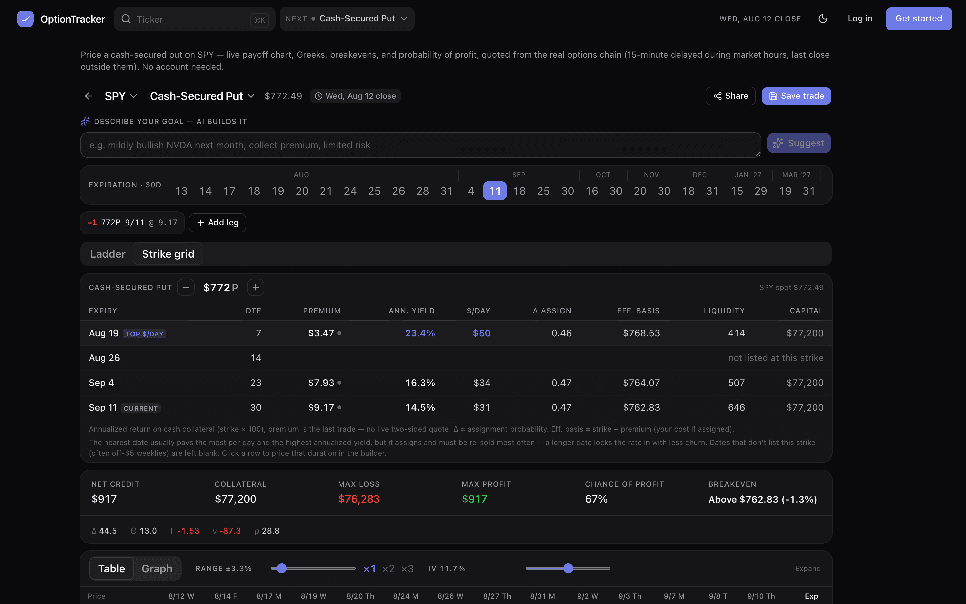This screenshot has width=966, height=604.
Task: Click the 8/19 W column header
Action: click(313, 596)
